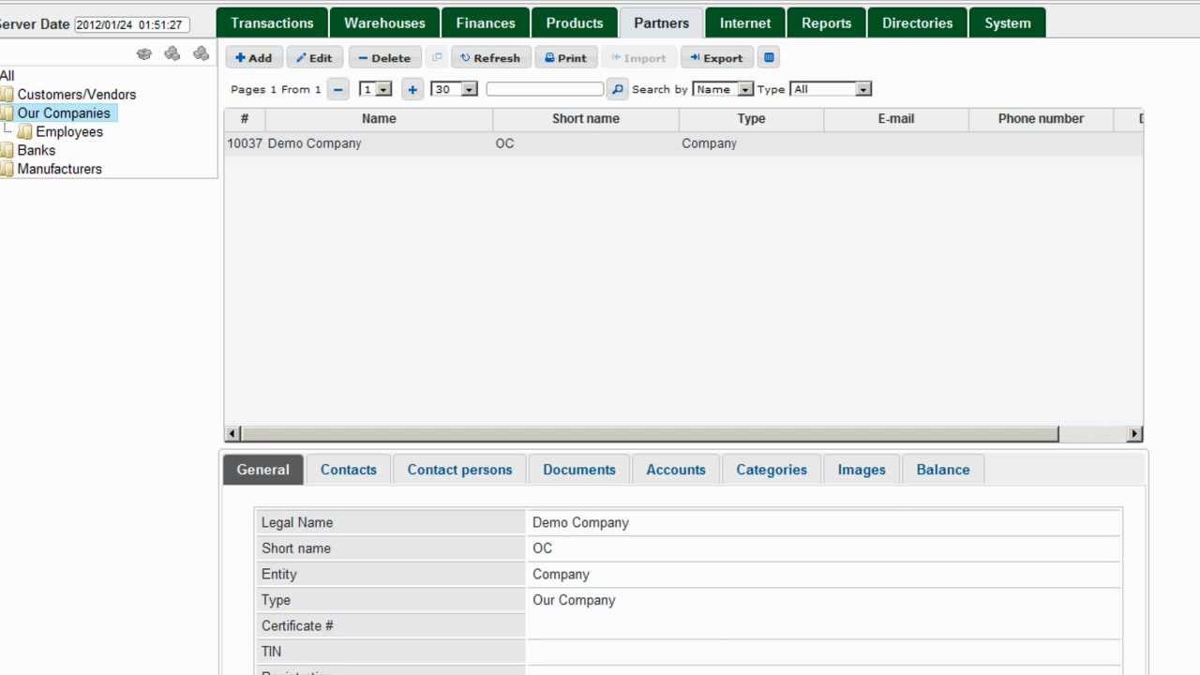The image size is (1200, 675).
Task: Click the table columns grid icon
Action: pos(768,57)
